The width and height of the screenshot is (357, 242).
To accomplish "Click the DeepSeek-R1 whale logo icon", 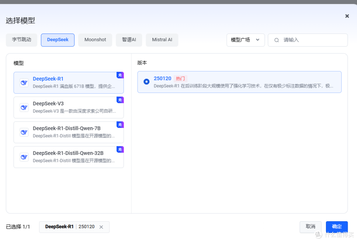I will tap(24, 82).
